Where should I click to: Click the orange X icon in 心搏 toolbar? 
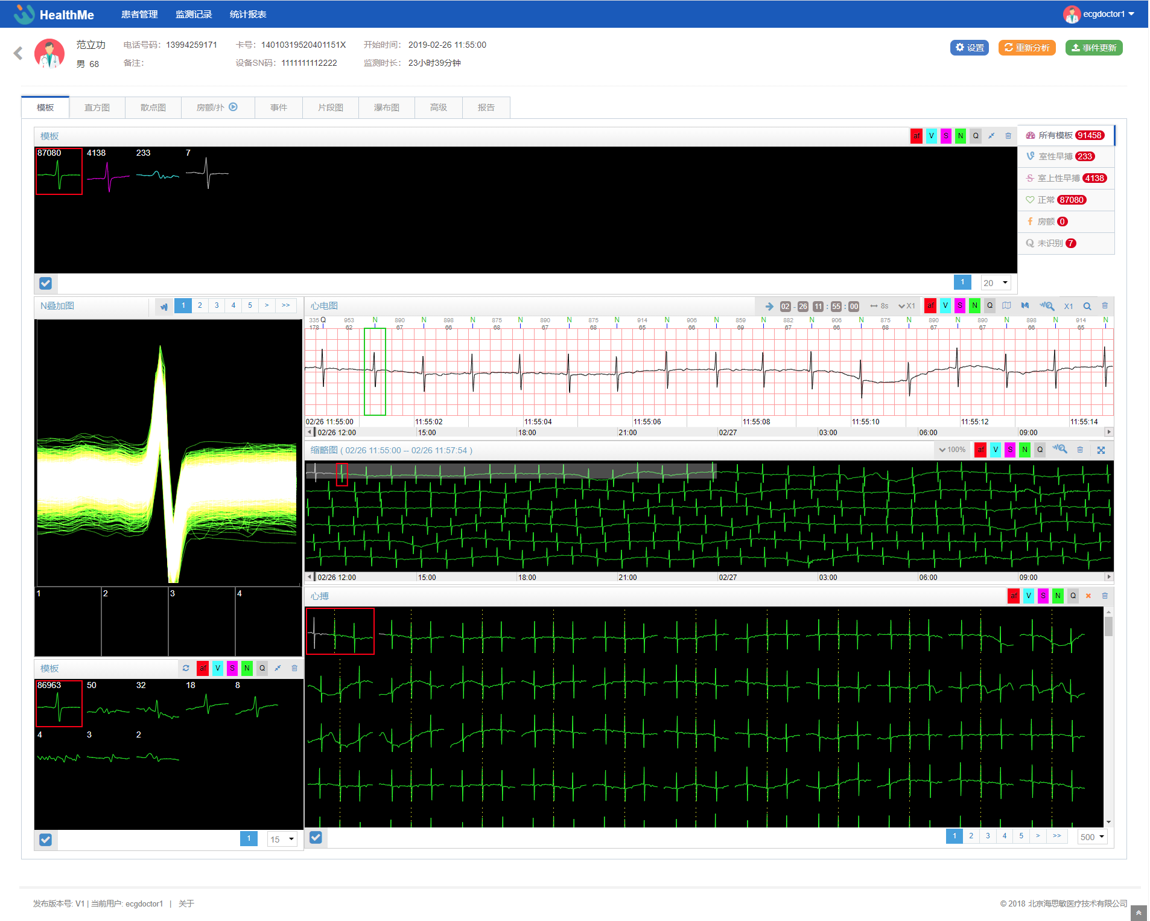[1088, 596]
